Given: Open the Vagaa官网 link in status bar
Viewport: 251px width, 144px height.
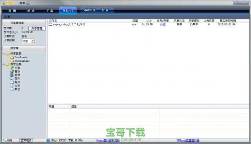Looking at the screenshot, I should click(108, 140).
